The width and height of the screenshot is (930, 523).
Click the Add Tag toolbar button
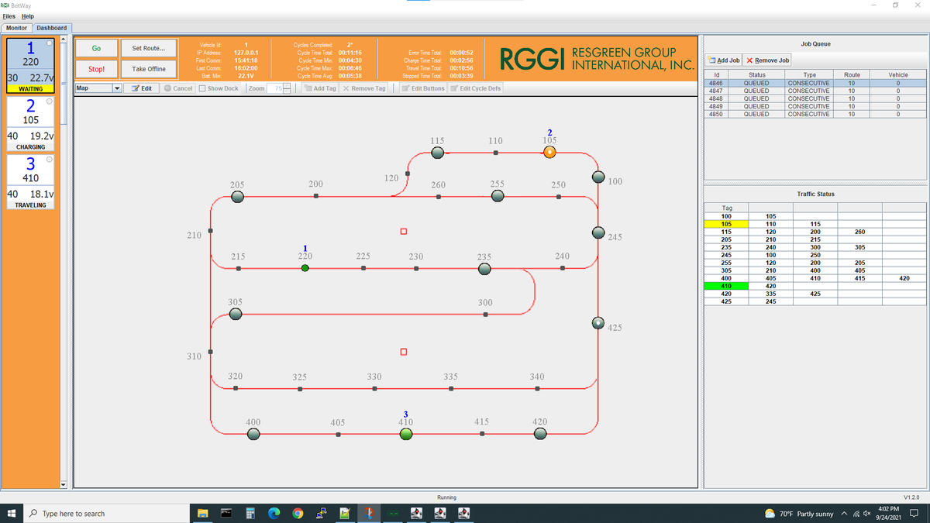(x=321, y=88)
